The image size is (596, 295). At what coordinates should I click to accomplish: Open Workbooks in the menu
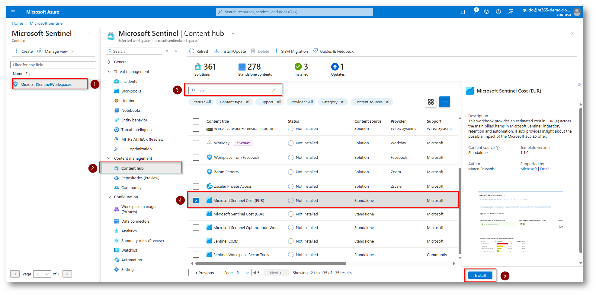[131, 91]
